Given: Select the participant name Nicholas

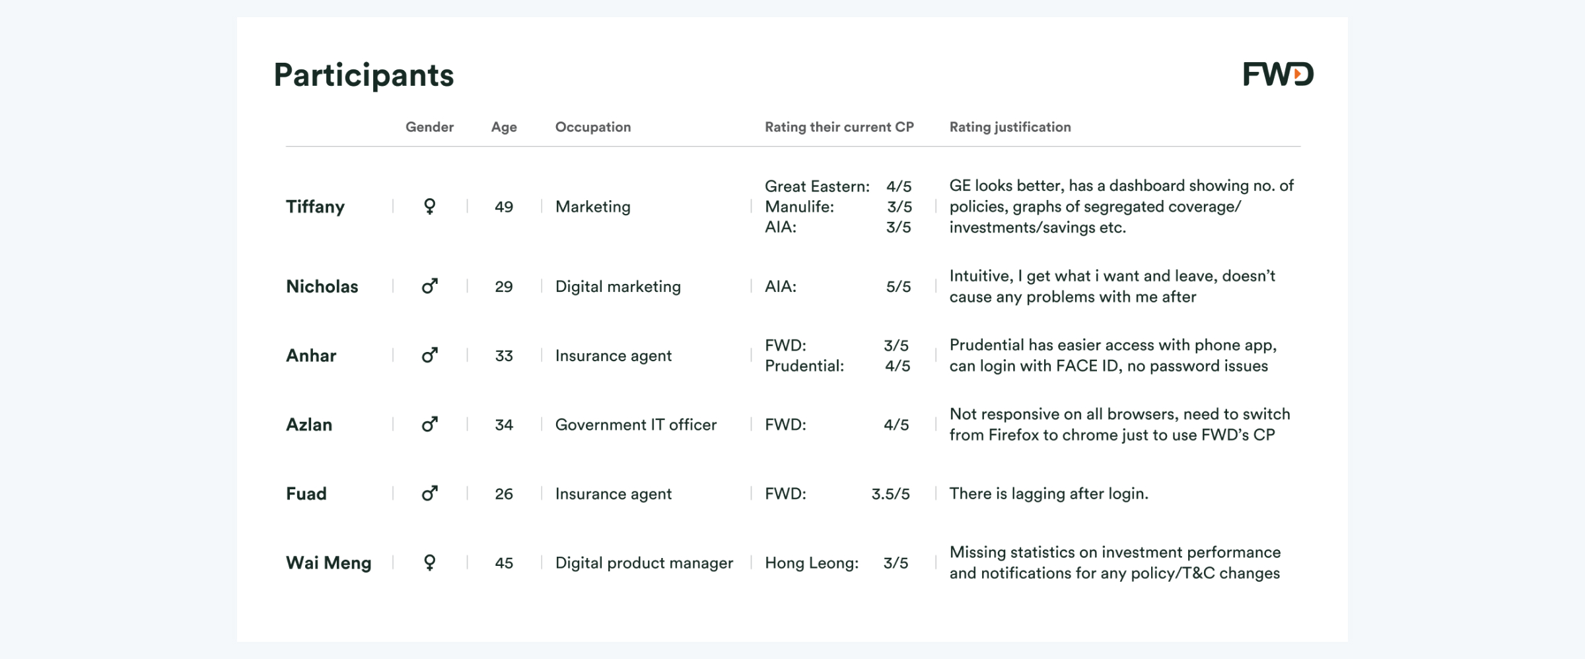Looking at the screenshot, I should pyautogui.click(x=322, y=287).
